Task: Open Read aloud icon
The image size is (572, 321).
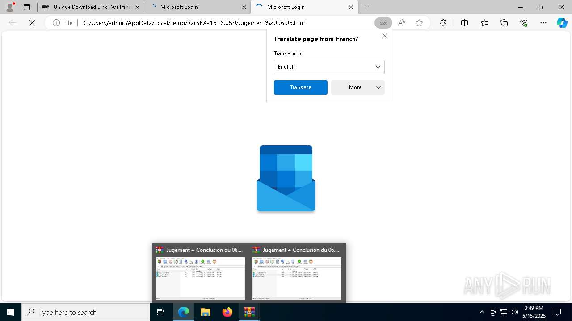Action: pos(401,23)
